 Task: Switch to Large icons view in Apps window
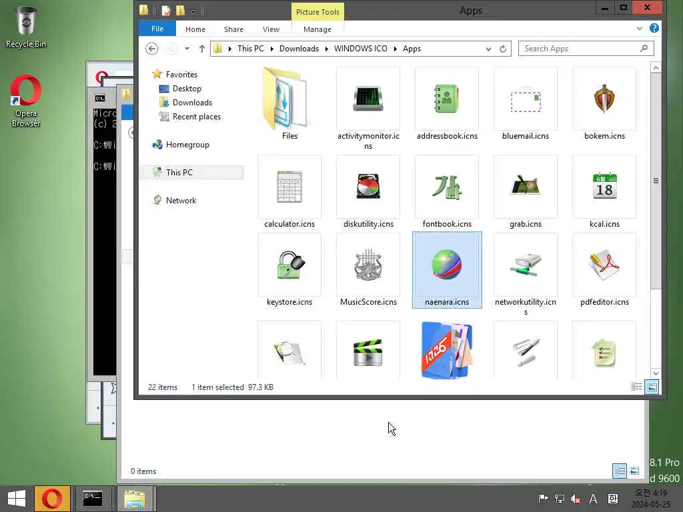652,387
